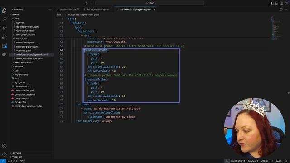Open mysql.env file

[22, 38]
